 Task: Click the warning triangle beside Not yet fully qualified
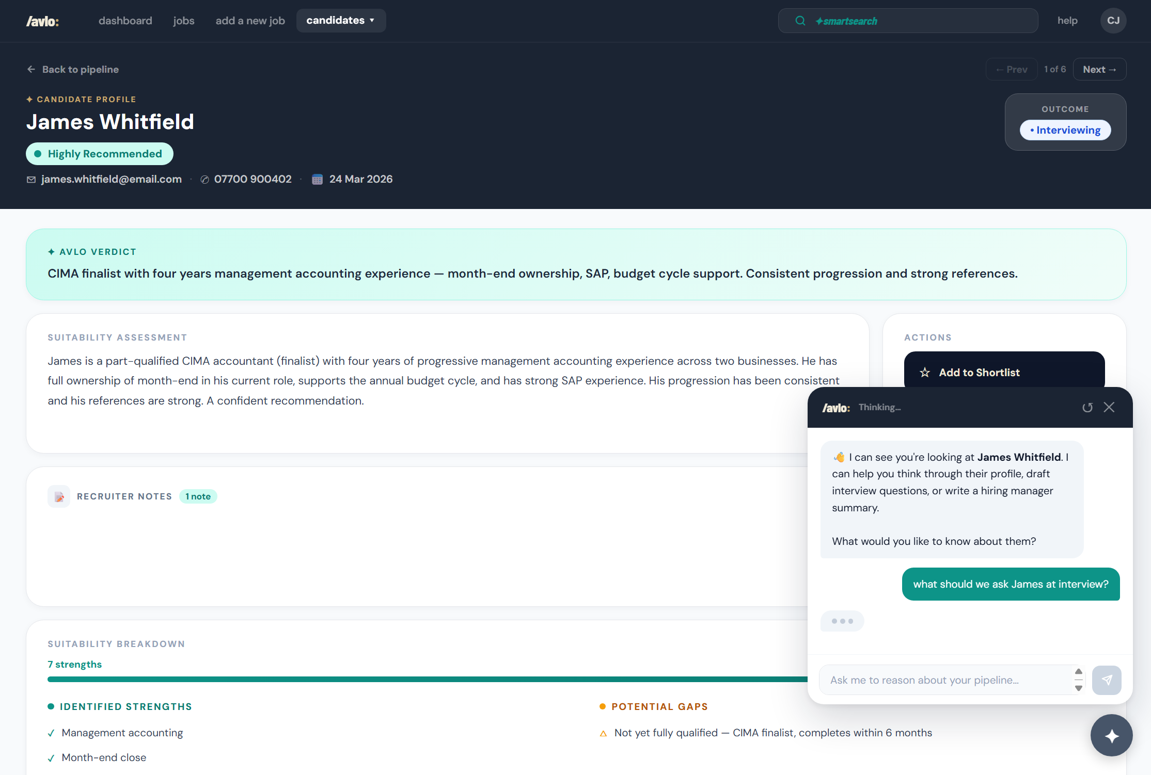point(603,733)
